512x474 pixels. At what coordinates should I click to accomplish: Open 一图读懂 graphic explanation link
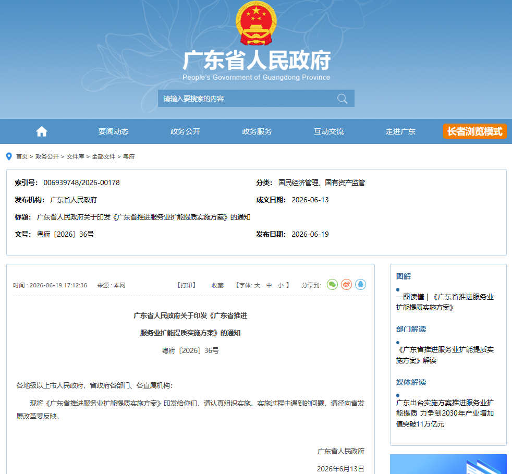coord(445,302)
